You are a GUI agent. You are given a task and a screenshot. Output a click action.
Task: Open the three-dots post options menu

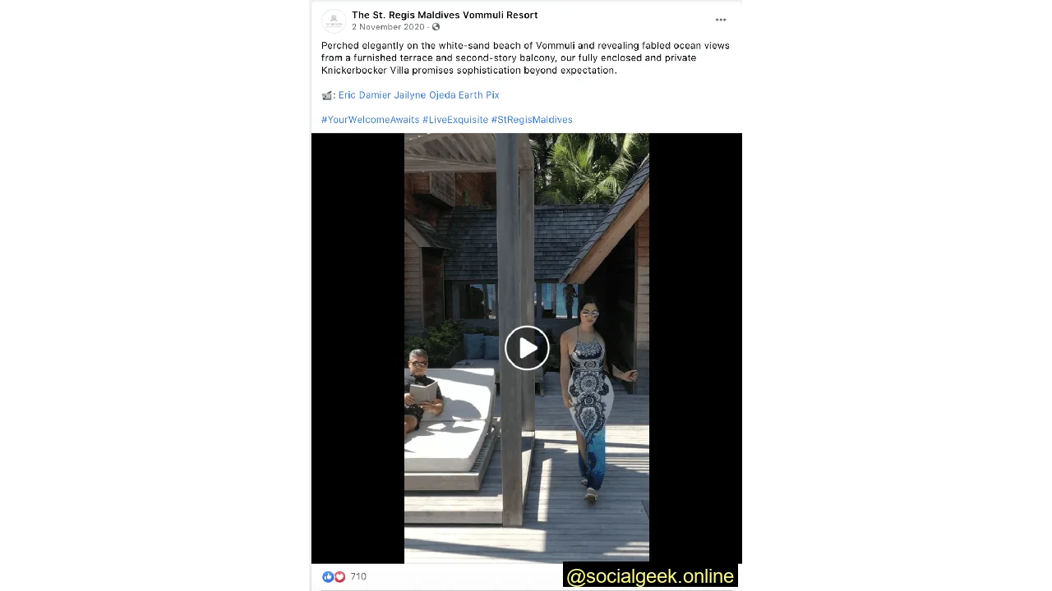pyautogui.click(x=721, y=20)
